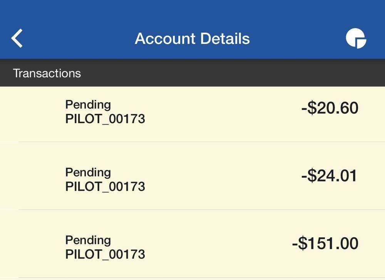Open the pie chart spending icon
385x280 pixels.
click(356, 39)
